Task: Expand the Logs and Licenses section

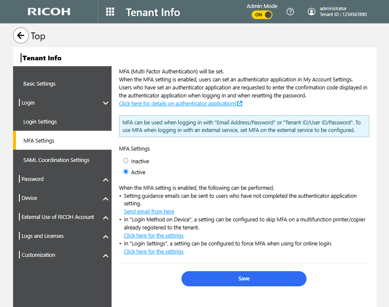Action: (106, 236)
